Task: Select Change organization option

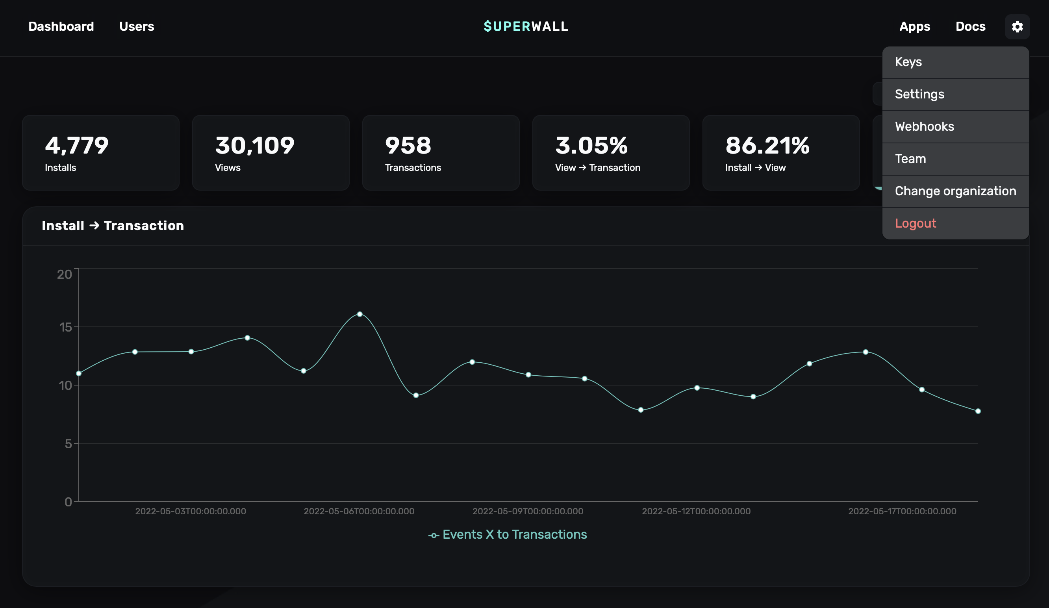Action: click(x=955, y=191)
